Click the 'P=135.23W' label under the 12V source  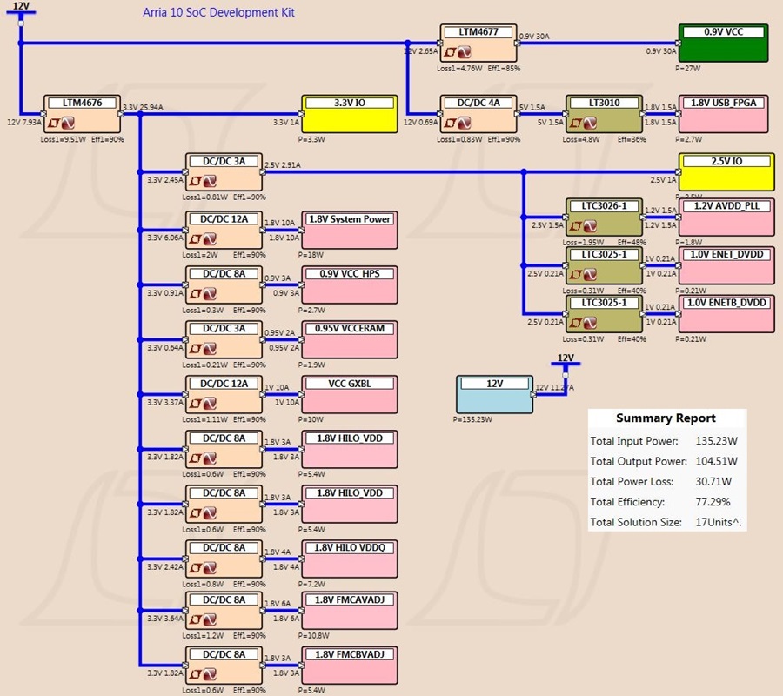(472, 419)
